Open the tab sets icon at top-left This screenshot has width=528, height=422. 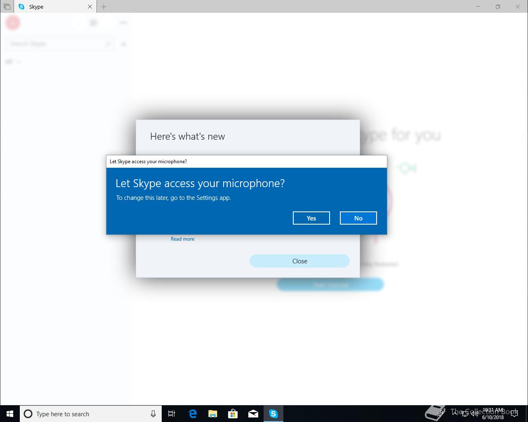coord(7,7)
